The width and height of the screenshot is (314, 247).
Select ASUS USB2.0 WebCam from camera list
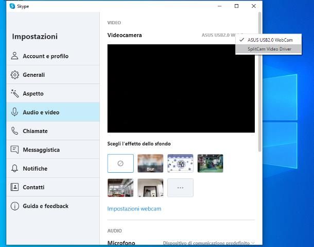pos(268,40)
